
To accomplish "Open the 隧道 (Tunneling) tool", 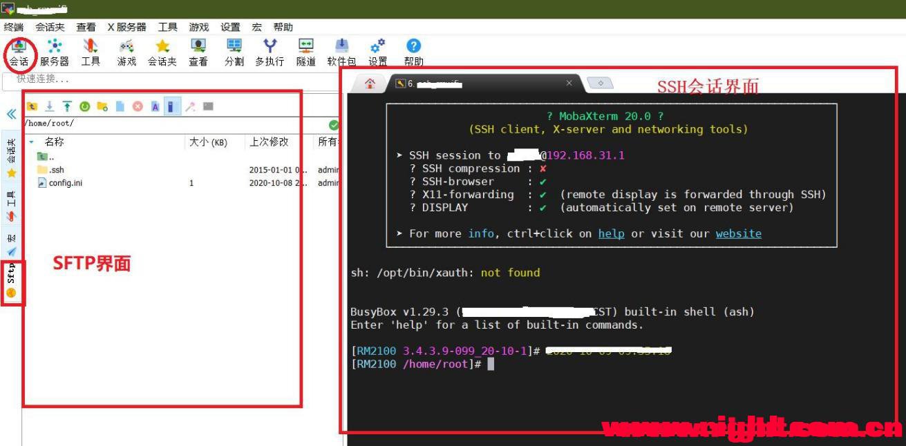I will (x=305, y=52).
